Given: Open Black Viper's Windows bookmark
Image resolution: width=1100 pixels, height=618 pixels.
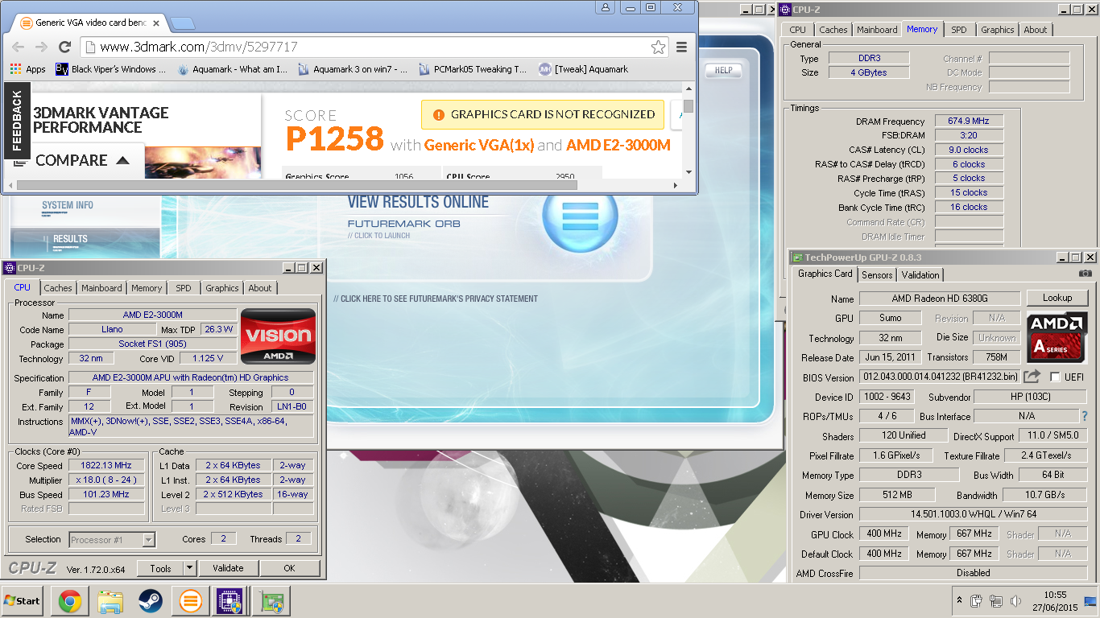Looking at the screenshot, I should coord(111,69).
